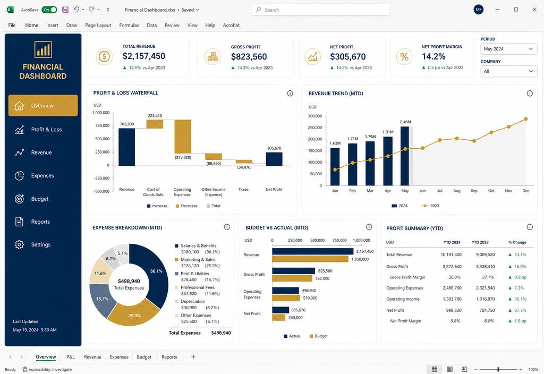The image size is (544, 374).
Task: Click the Excel app icon in title bar
Action: coord(10,10)
